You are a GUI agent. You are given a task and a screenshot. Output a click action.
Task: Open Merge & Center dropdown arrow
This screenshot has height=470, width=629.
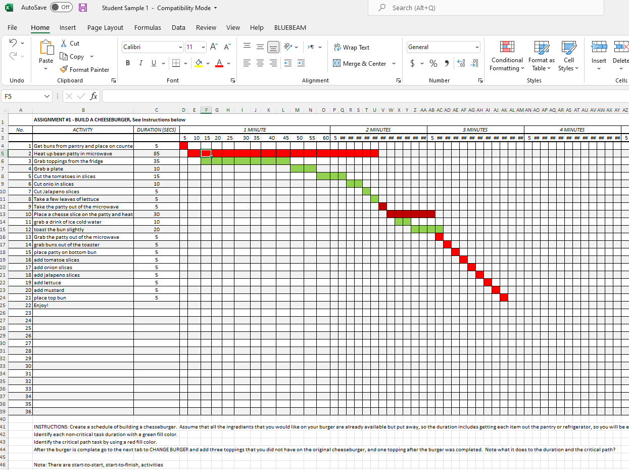click(394, 63)
